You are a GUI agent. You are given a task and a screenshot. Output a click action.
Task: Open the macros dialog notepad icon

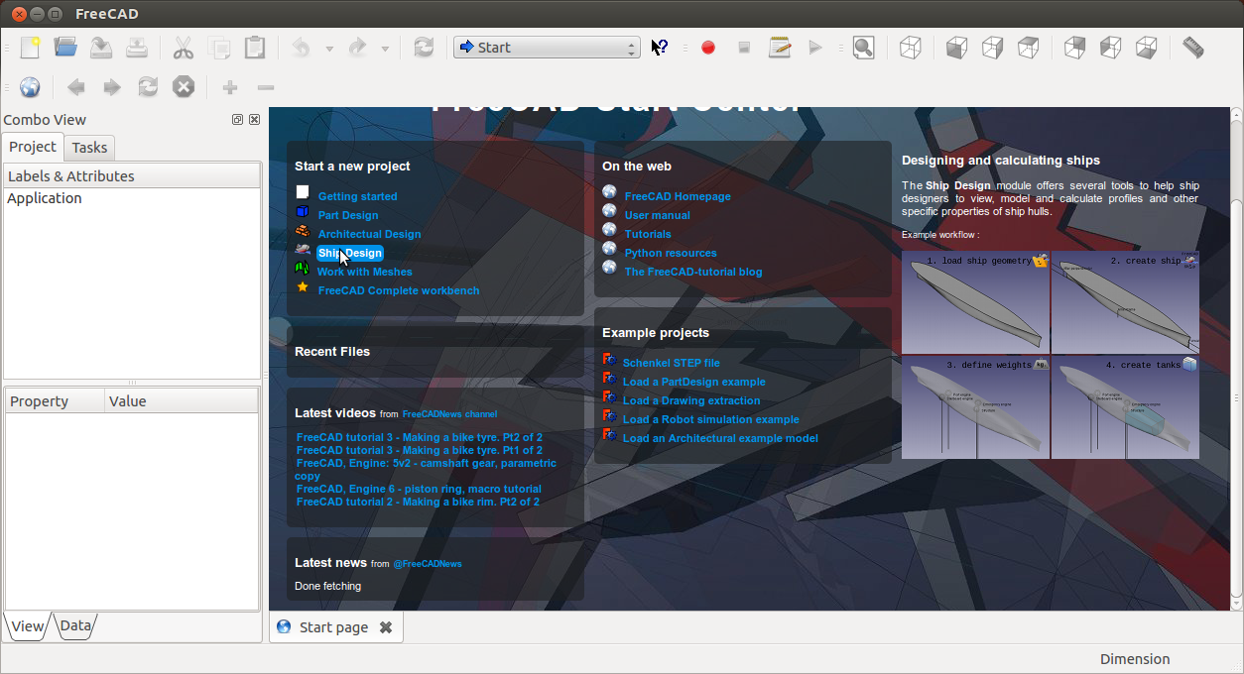(x=780, y=48)
